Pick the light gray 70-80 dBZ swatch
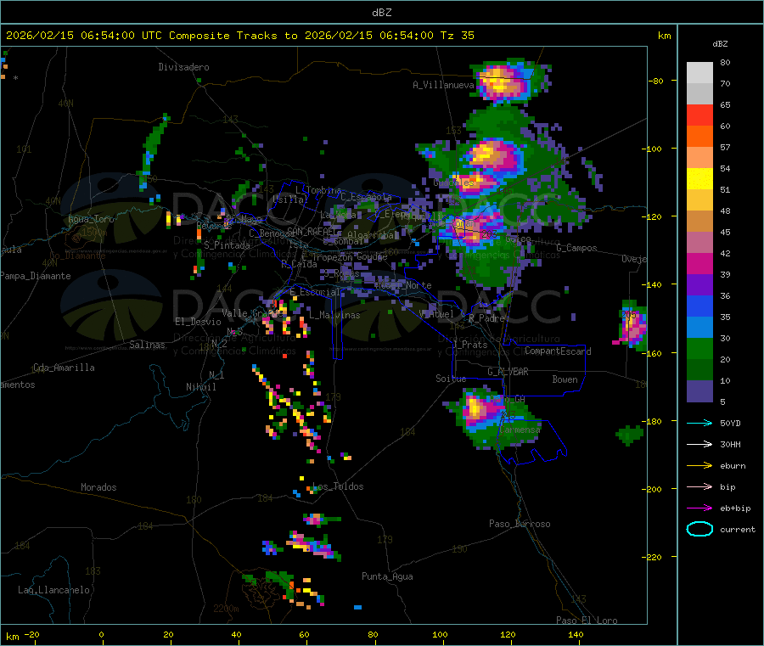Screen dimensions: 764x646 (699, 73)
